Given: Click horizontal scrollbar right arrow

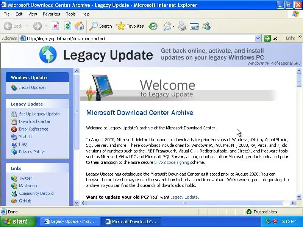Looking at the screenshot, I should tap(292, 203).
